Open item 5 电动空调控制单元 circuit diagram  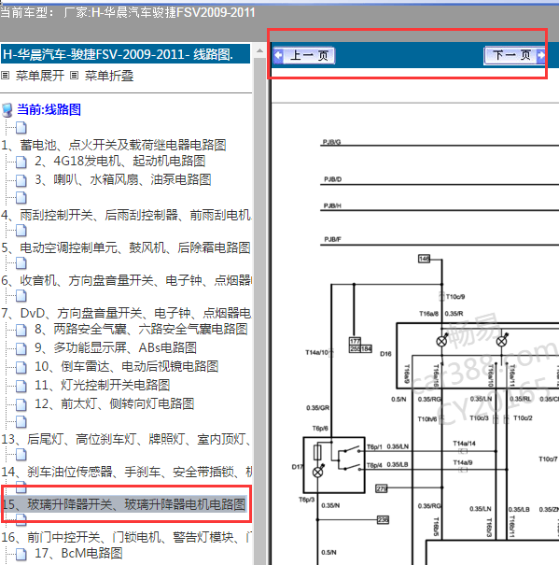coord(126,247)
